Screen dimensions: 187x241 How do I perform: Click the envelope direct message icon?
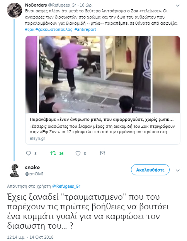tap(102, 153)
